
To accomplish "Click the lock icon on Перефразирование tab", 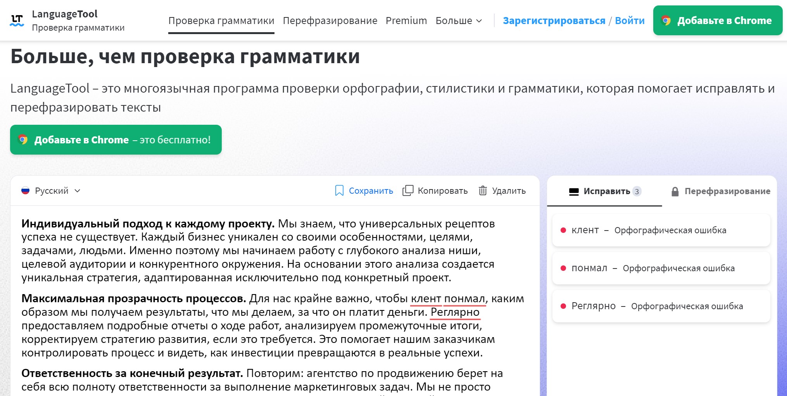I will (675, 191).
